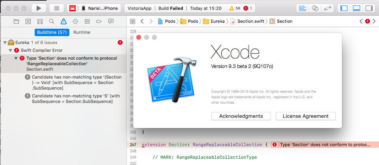
Task: Select the Swift Compiler Error row
Action: pos(63,50)
